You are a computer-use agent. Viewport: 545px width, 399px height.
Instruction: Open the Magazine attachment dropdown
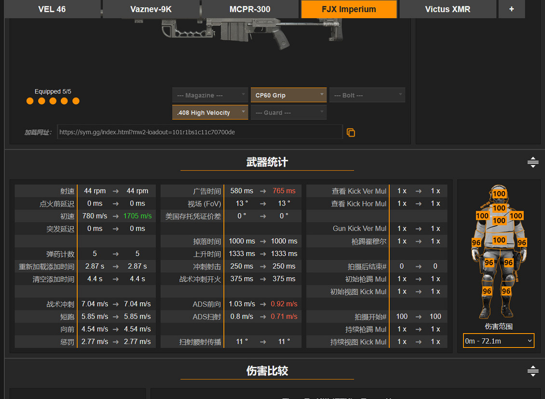(210, 95)
